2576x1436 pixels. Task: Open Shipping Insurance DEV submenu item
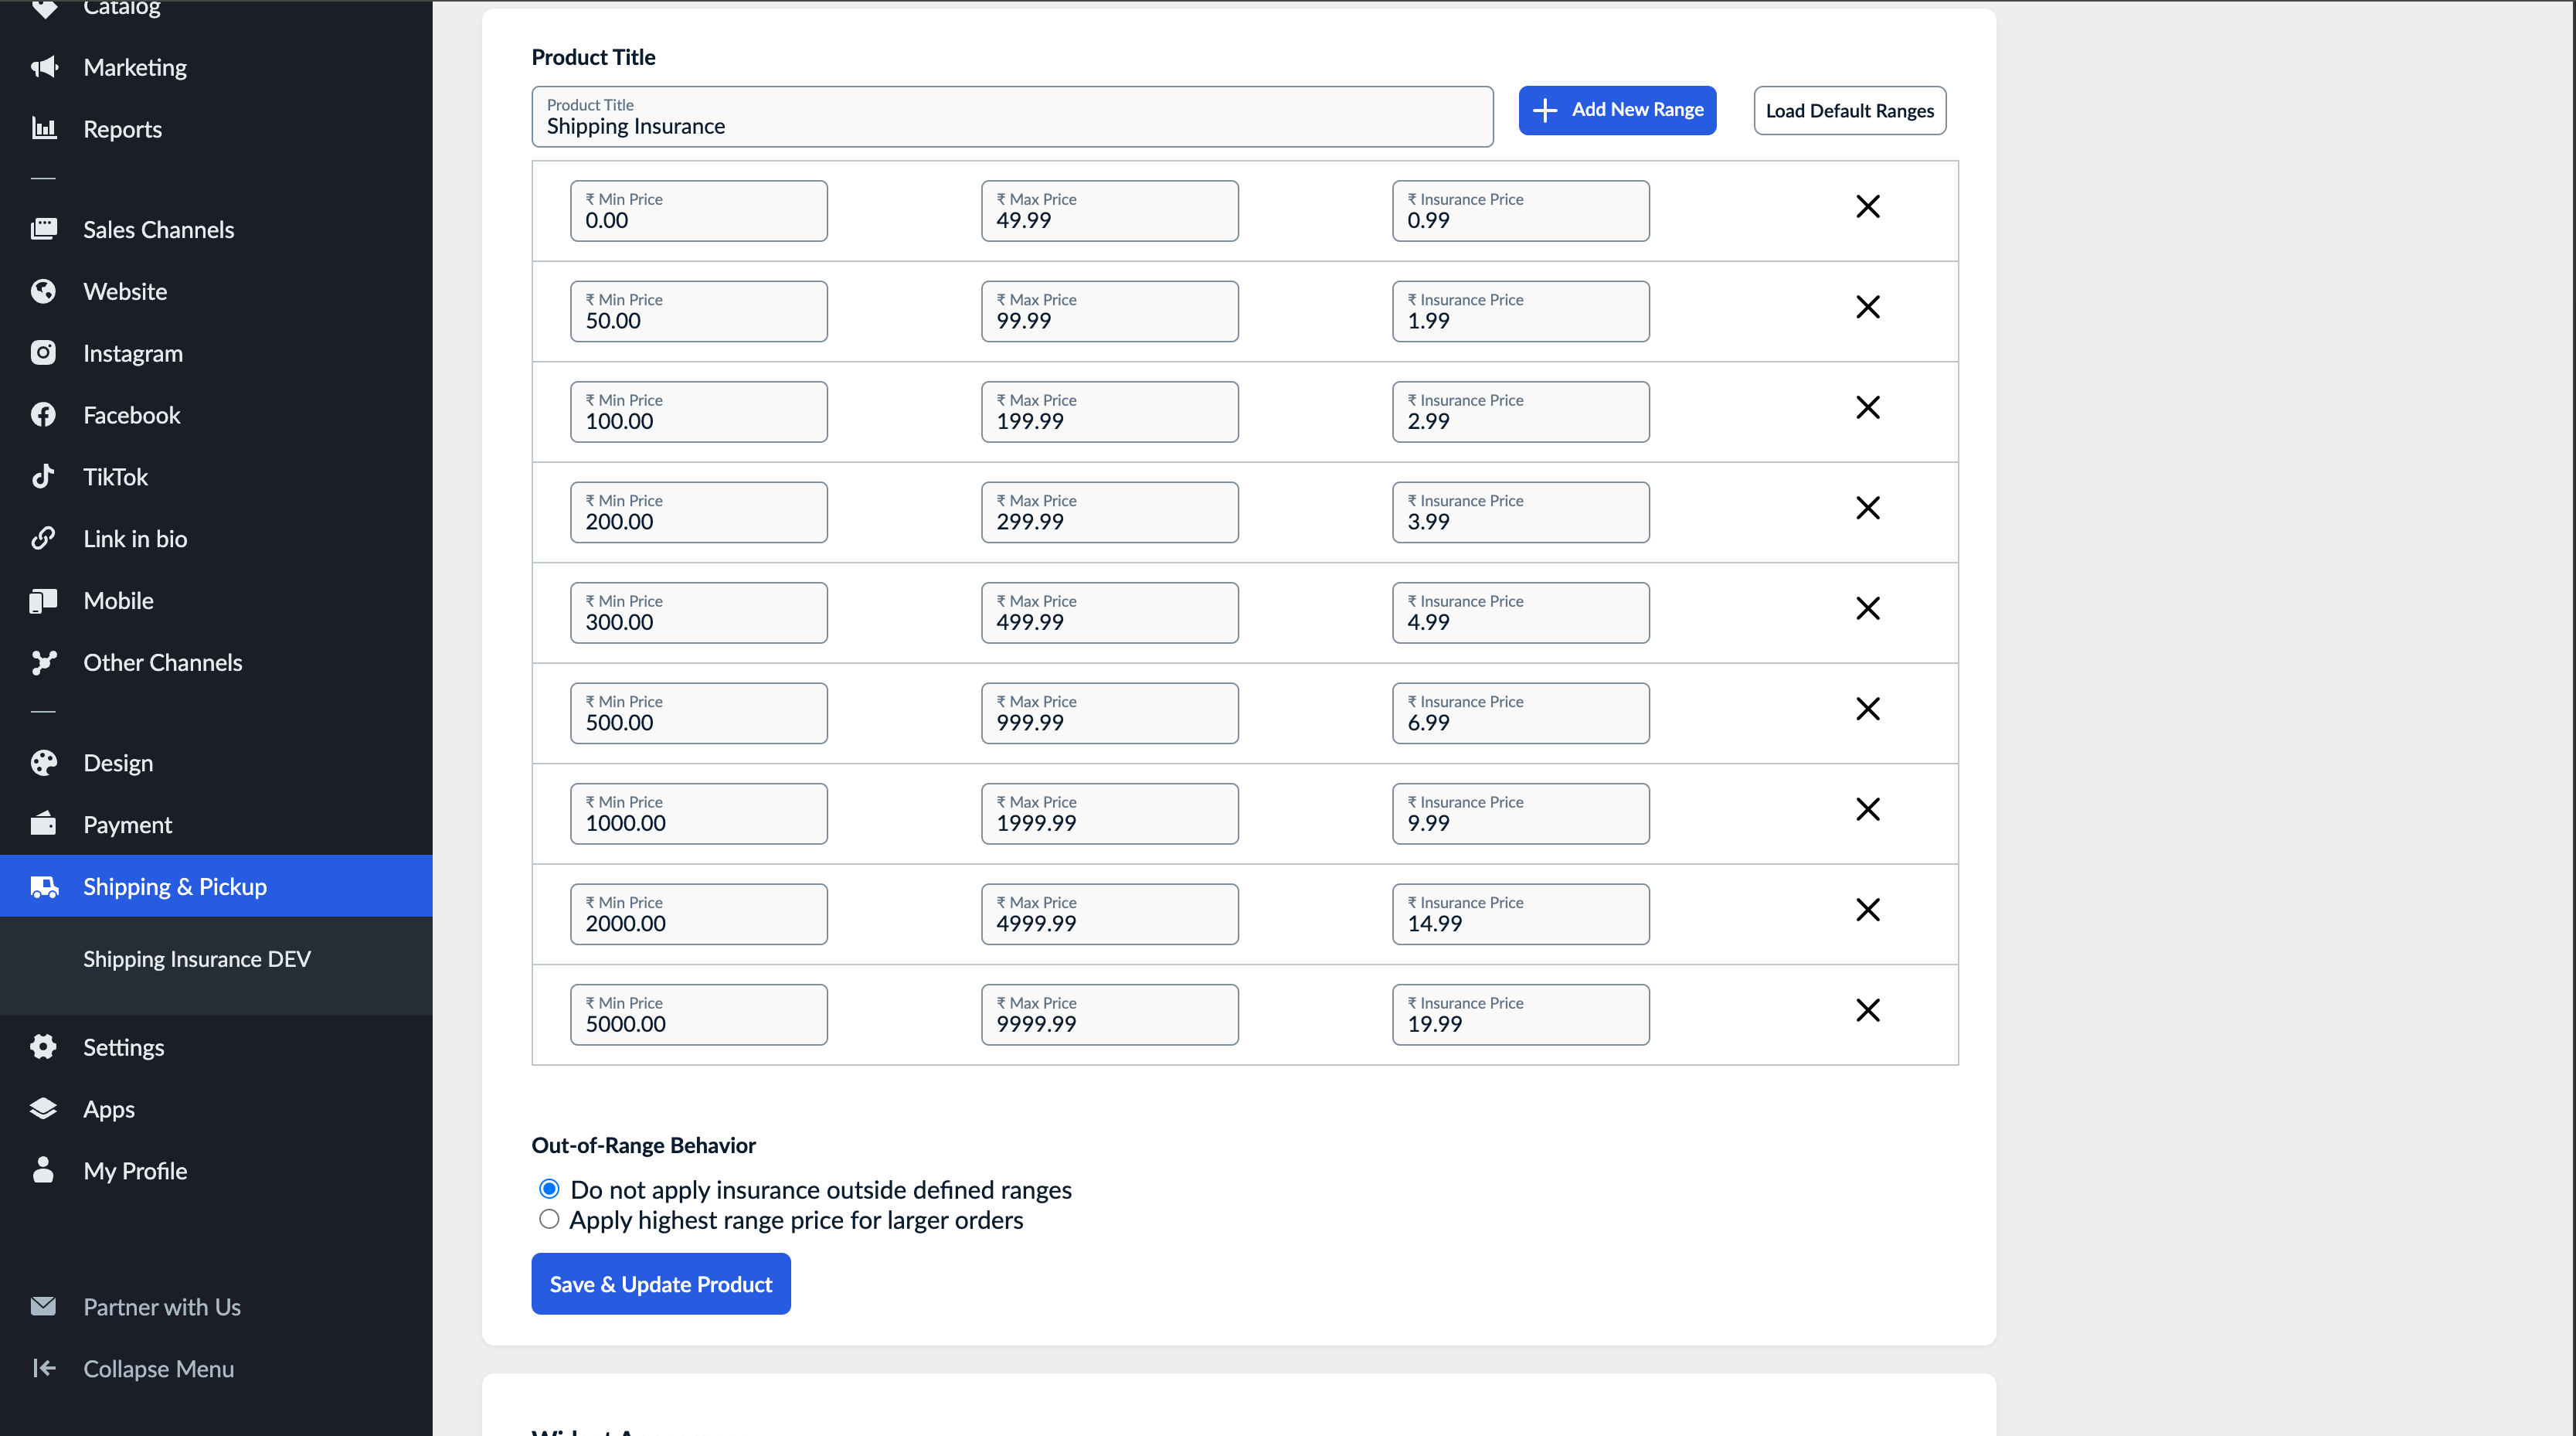197,958
